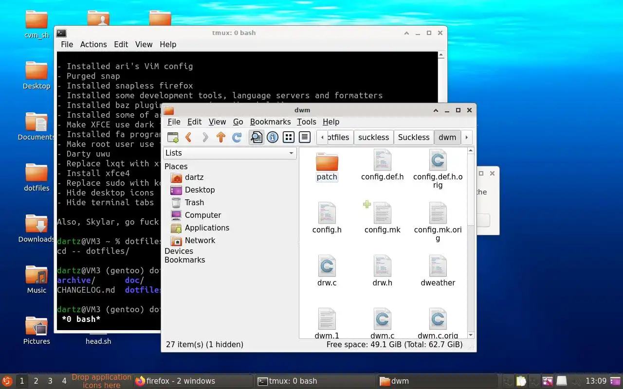Open View menu in dwm file manager
The height and width of the screenshot is (389, 623).
tap(217, 122)
